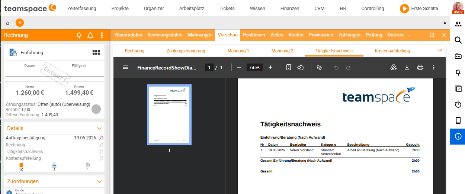Open notifications bell in Rechnung header
The height and width of the screenshot is (194, 465).
90,35
